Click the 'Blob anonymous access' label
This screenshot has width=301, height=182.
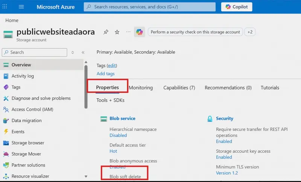click(x=133, y=161)
